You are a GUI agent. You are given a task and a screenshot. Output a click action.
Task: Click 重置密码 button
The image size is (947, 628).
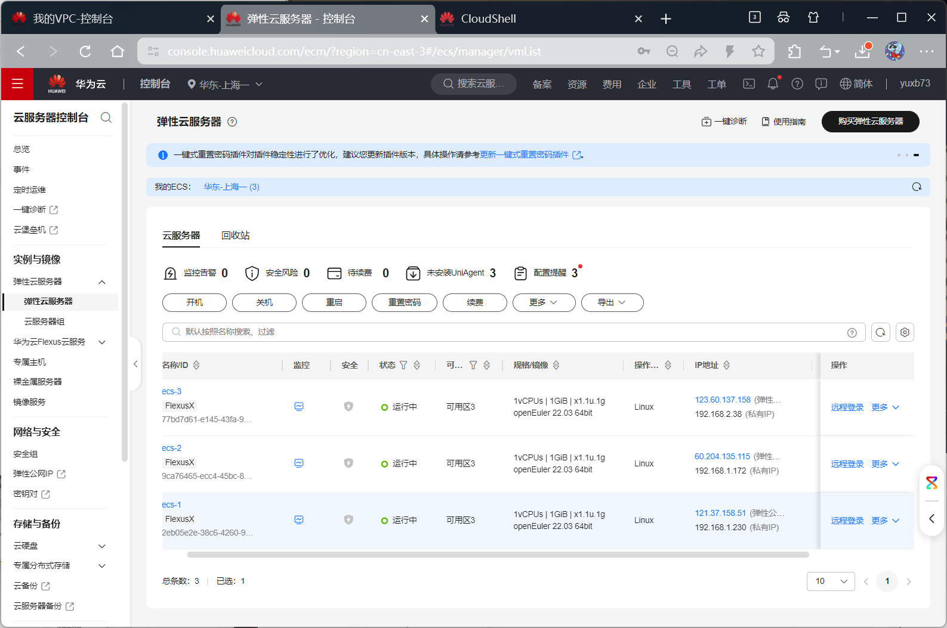coord(405,302)
